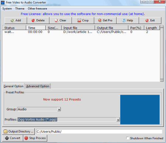
Task: Click the green Add file icon
Action: (x=12, y=21)
